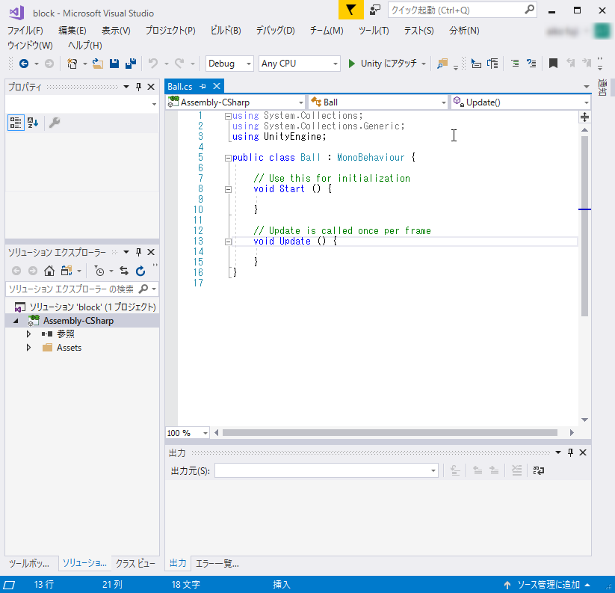Switch to the クラス ビュー tab

[135, 564]
